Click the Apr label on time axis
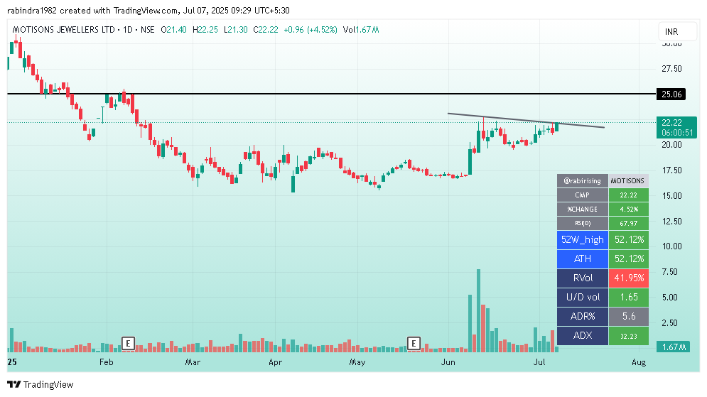This screenshot has width=707, height=397. coord(275,362)
